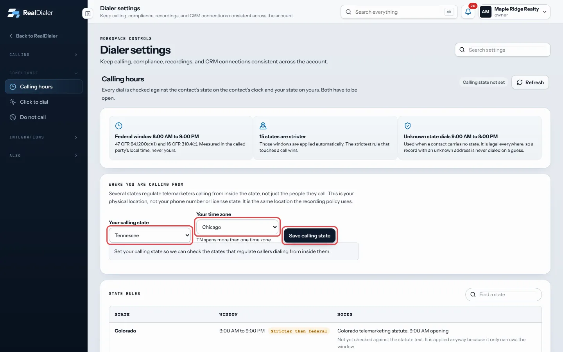Click the RealDialer logo icon

point(14,13)
